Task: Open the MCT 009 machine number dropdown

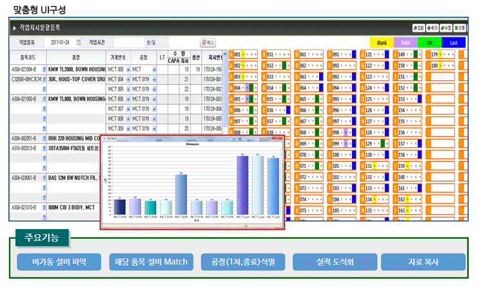Action: (128, 129)
